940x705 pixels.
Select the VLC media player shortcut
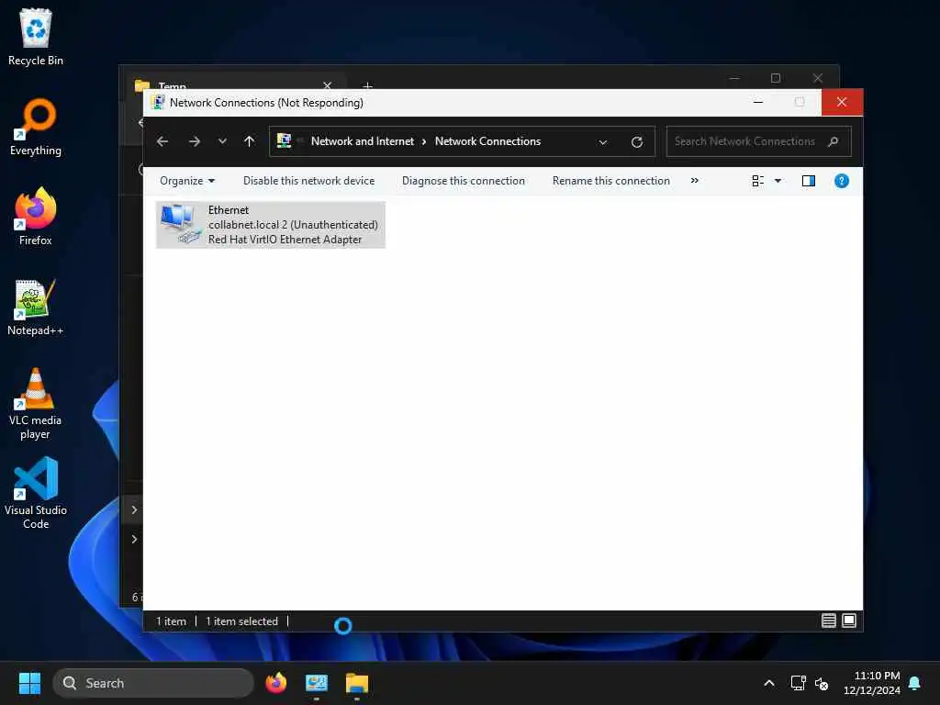(36, 404)
